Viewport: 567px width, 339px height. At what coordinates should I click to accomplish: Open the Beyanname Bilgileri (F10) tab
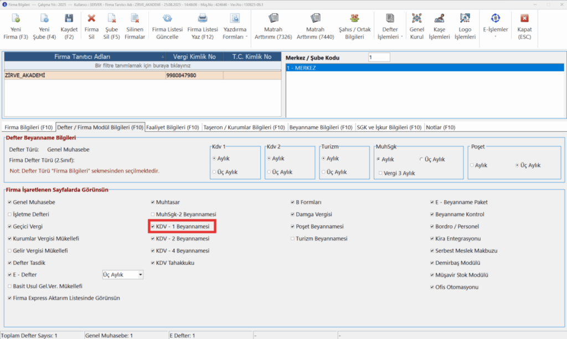pos(321,127)
